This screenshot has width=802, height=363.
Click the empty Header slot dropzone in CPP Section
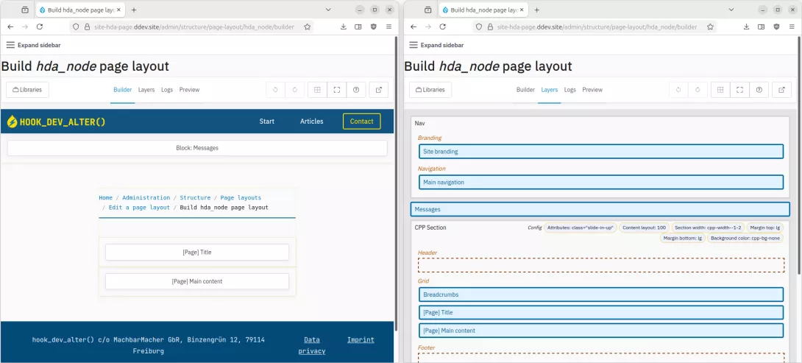(601, 264)
